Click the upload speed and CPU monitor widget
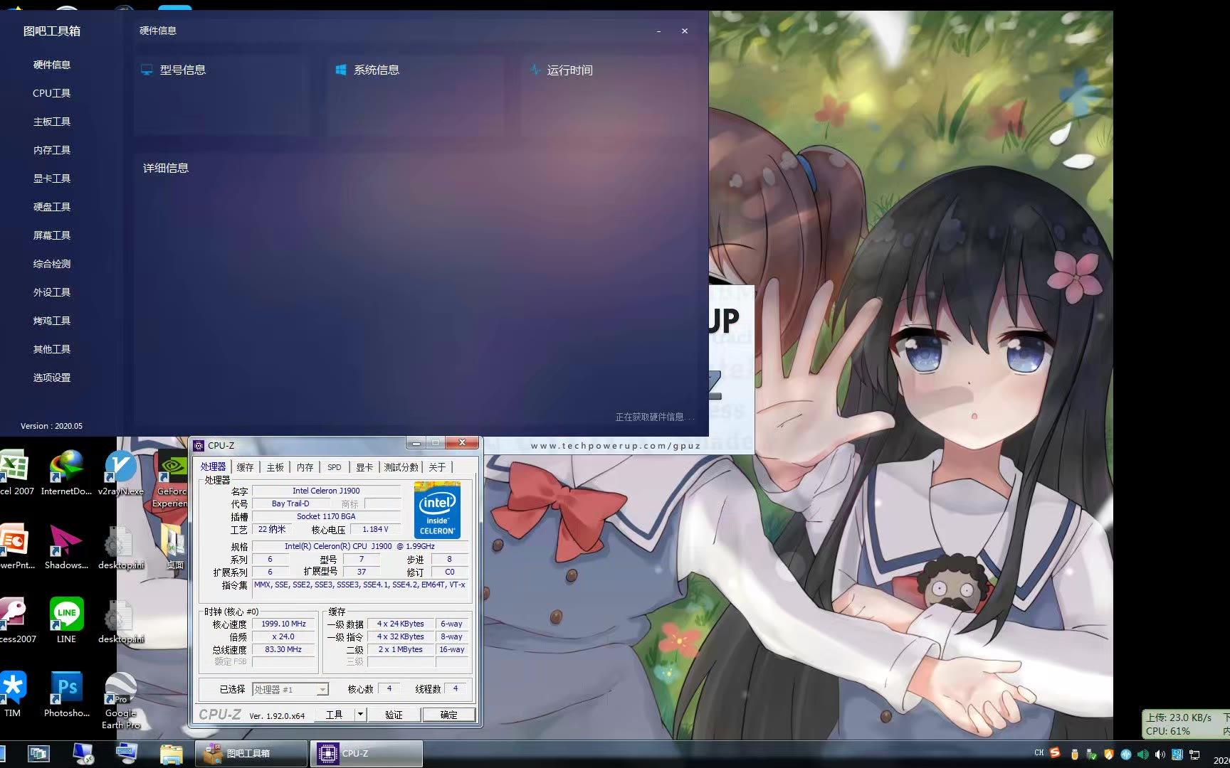 point(1186,724)
